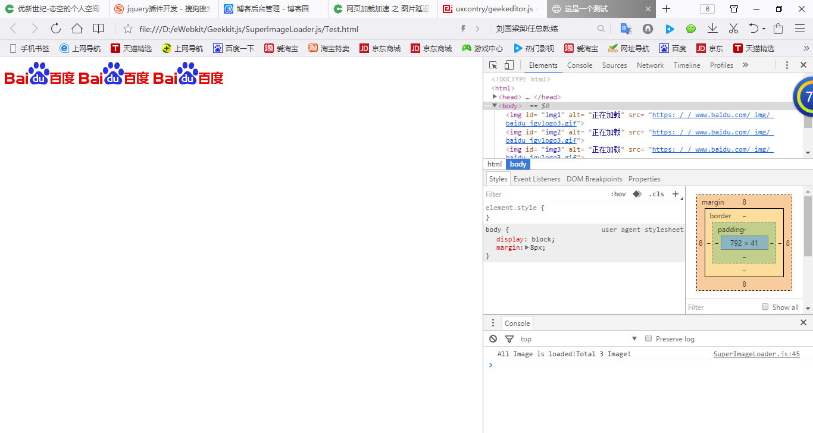
Task: Open the Timeline tab
Action: point(687,65)
